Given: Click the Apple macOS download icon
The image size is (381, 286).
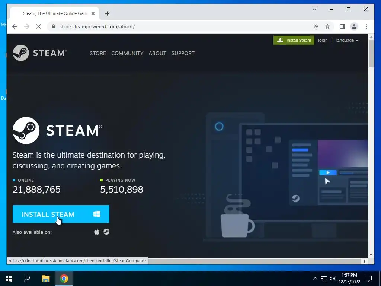Looking at the screenshot, I should coord(97,232).
